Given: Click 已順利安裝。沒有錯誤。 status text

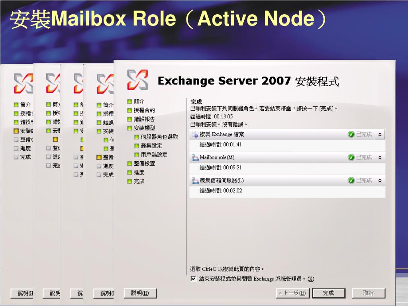Looking at the screenshot, I should tap(219, 124).
